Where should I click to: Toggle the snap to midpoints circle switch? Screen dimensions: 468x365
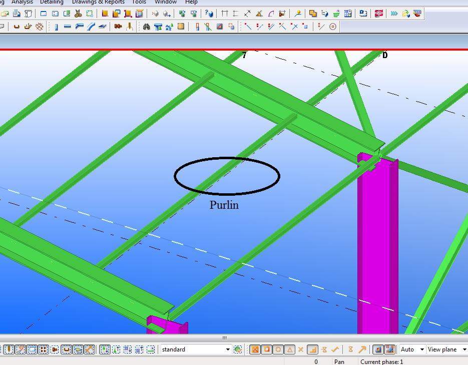click(278, 349)
